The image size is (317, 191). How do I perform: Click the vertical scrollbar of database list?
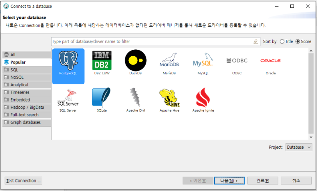311,94
